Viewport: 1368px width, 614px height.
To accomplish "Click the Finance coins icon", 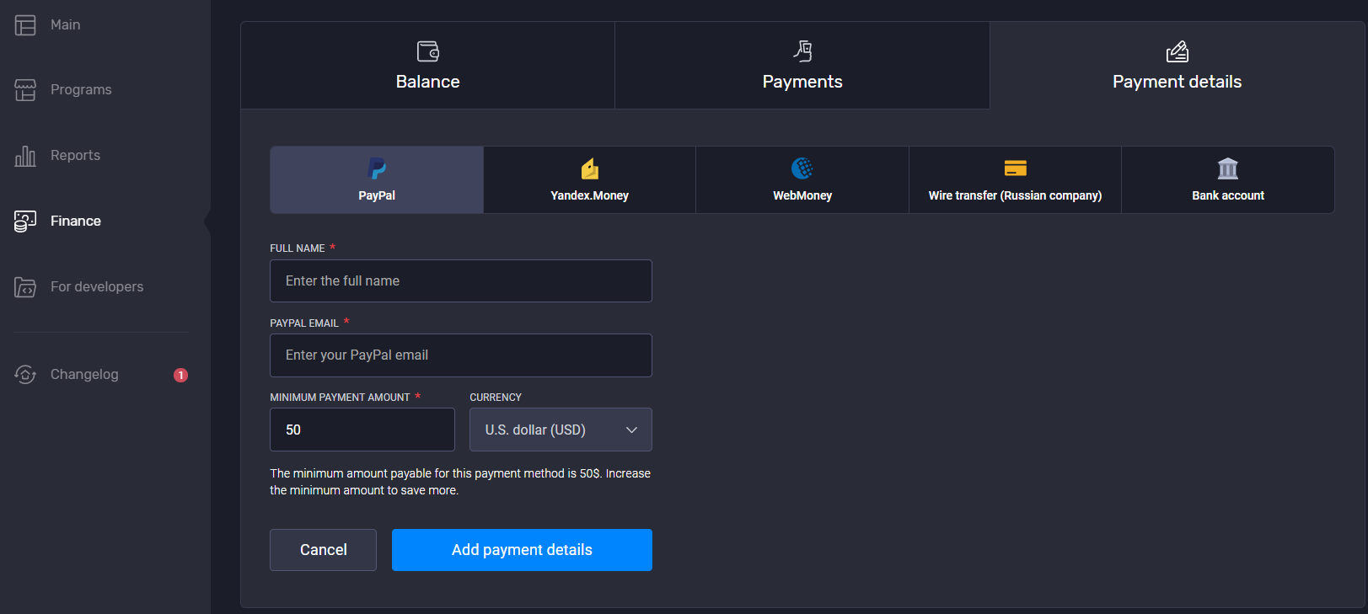I will [x=25, y=222].
